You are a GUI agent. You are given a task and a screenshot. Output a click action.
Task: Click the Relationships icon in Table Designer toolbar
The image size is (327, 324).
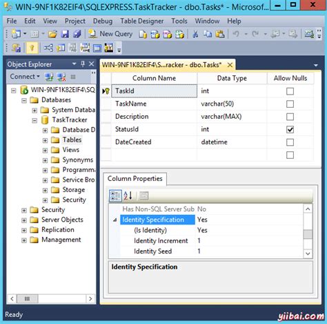coord(48,48)
